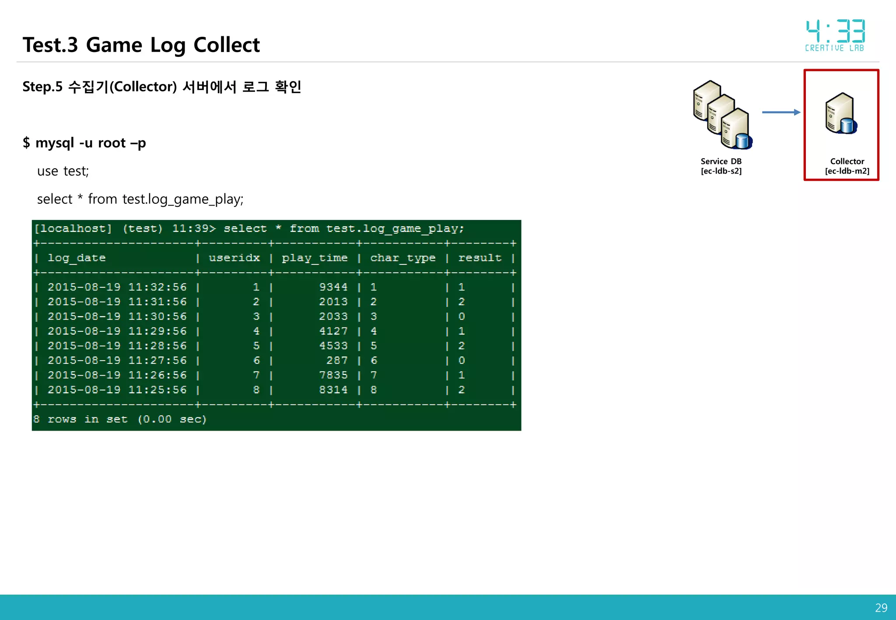This screenshot has height=620, width=896.
Task: Click the 'use test;' line
Action: click(63, 171)
